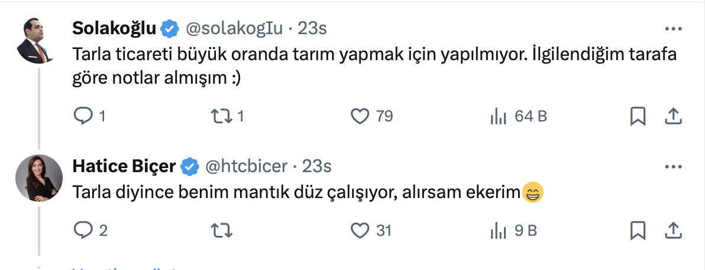Reply to Hatice Biçer's tweet

pos(81,230)
